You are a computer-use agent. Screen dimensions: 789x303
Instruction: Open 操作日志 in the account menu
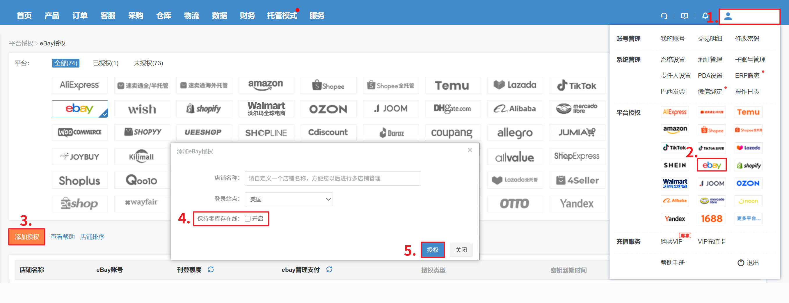[747, 92]
